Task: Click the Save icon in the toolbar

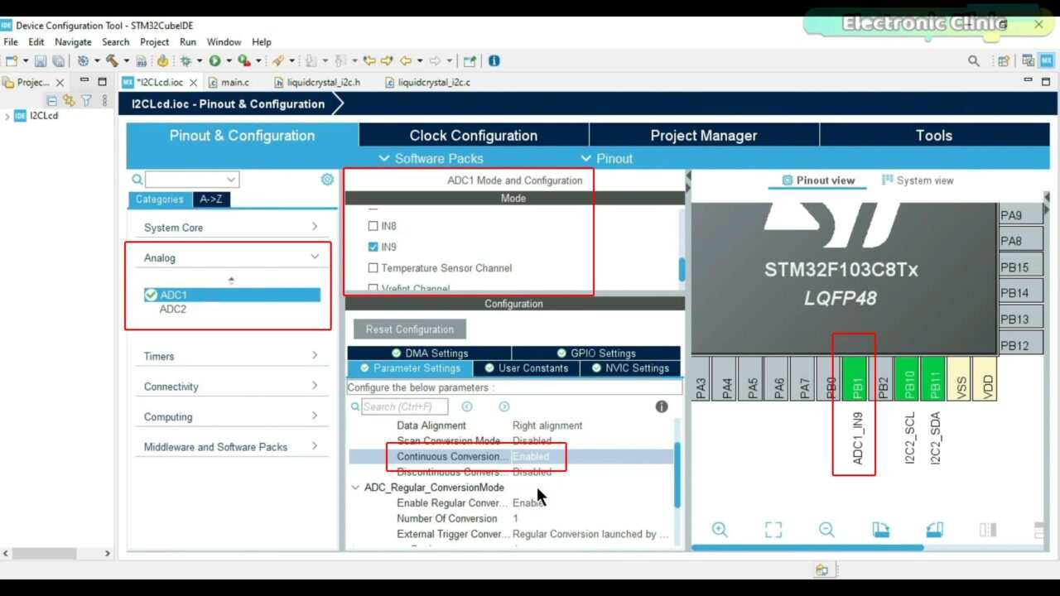Action: (x=40, y=61)
